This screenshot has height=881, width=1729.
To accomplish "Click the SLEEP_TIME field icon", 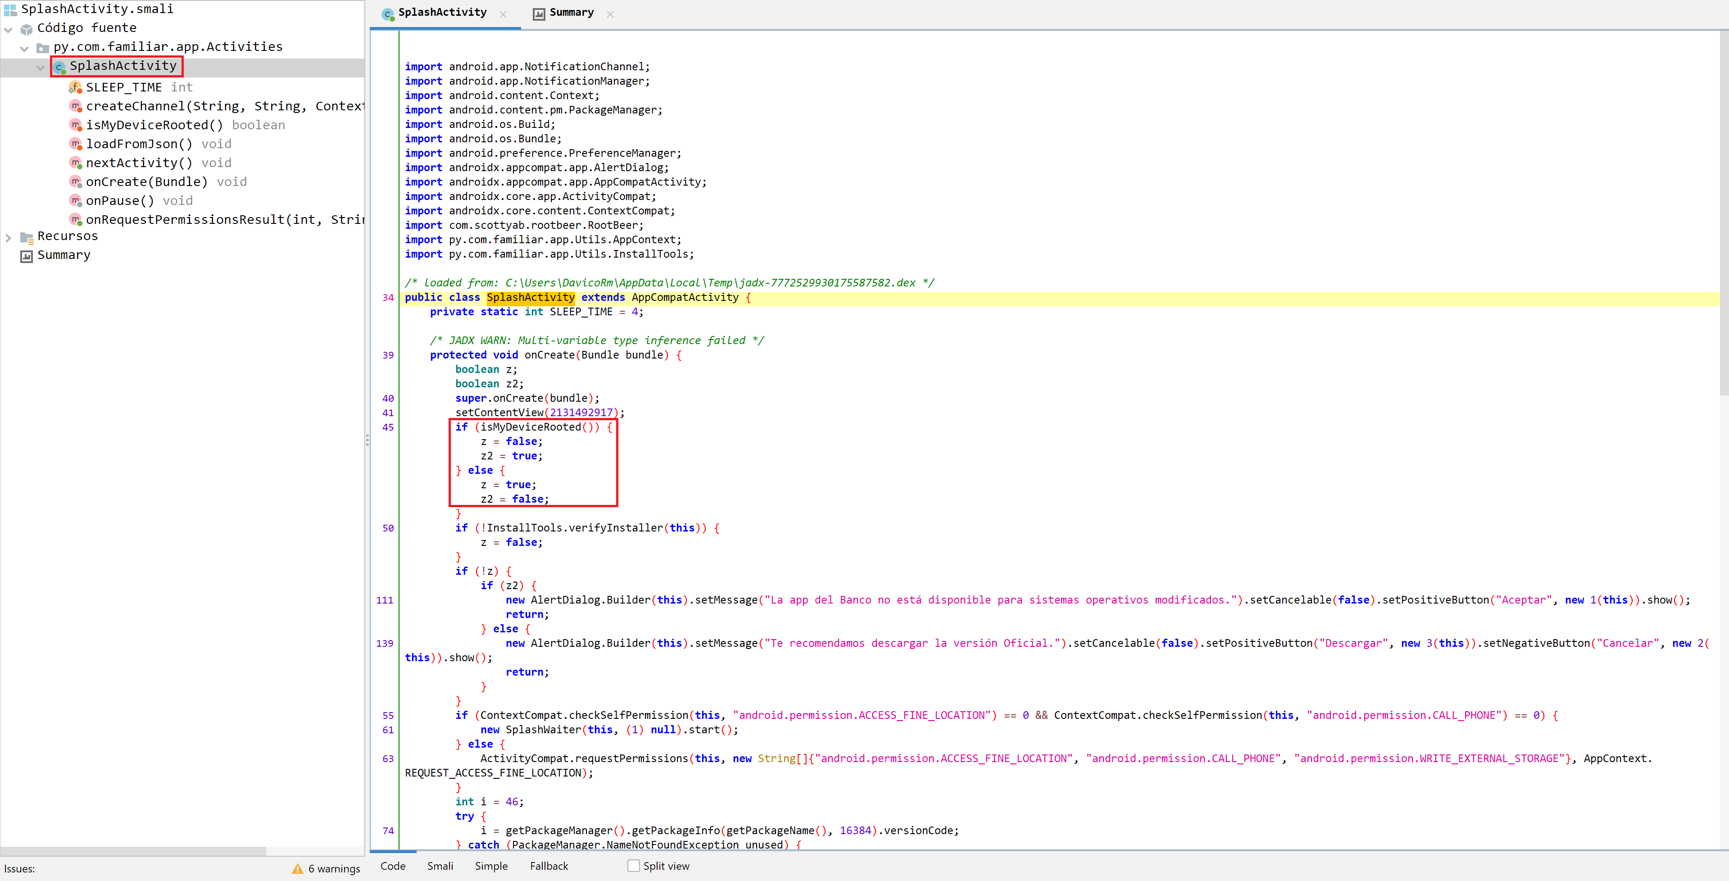I will pyautogui.click(x=75, y=87).
